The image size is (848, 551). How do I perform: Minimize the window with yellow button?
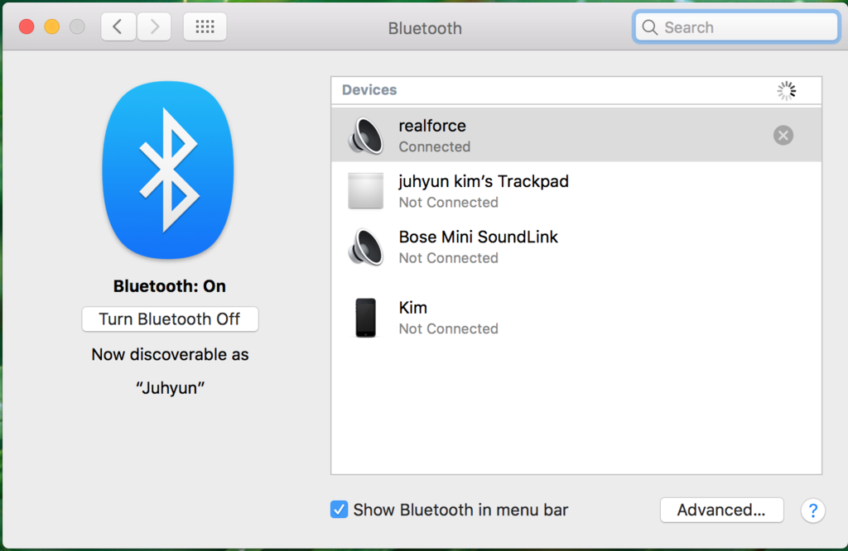52,26
